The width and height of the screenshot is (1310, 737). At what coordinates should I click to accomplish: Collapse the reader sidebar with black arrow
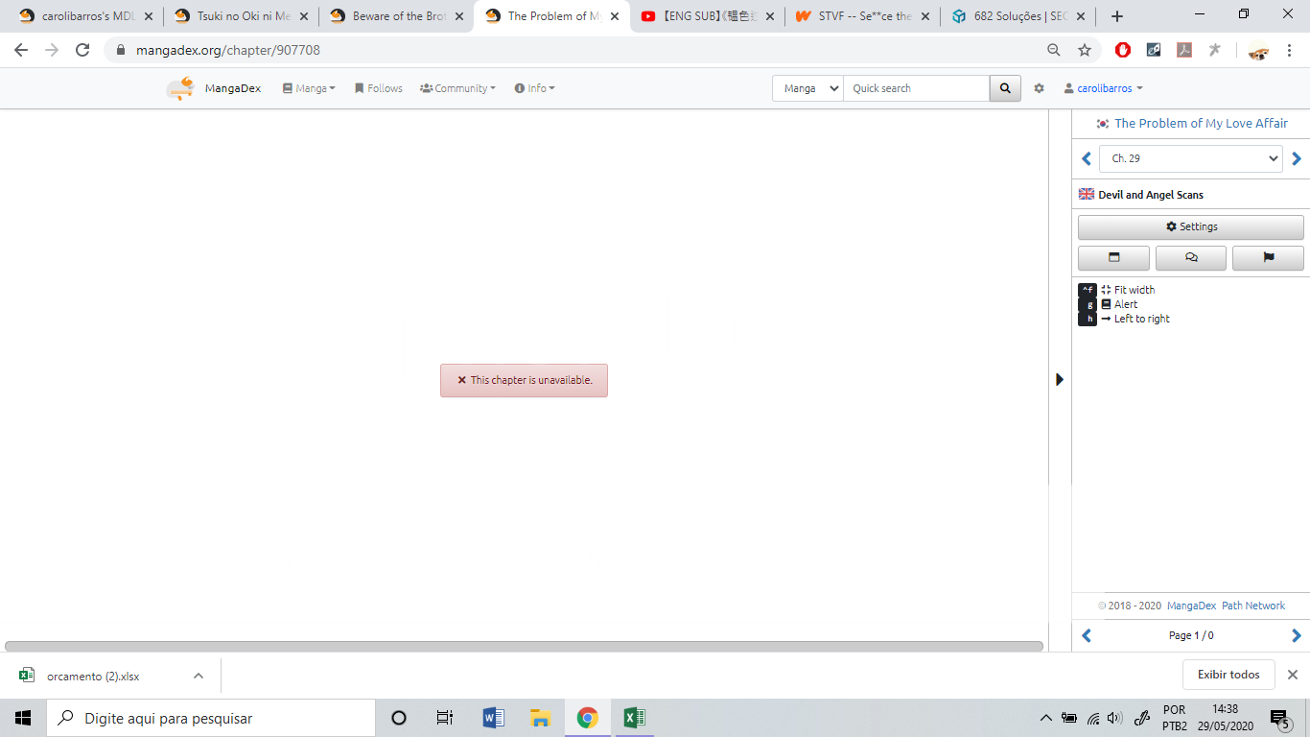tap(1060, 379)
